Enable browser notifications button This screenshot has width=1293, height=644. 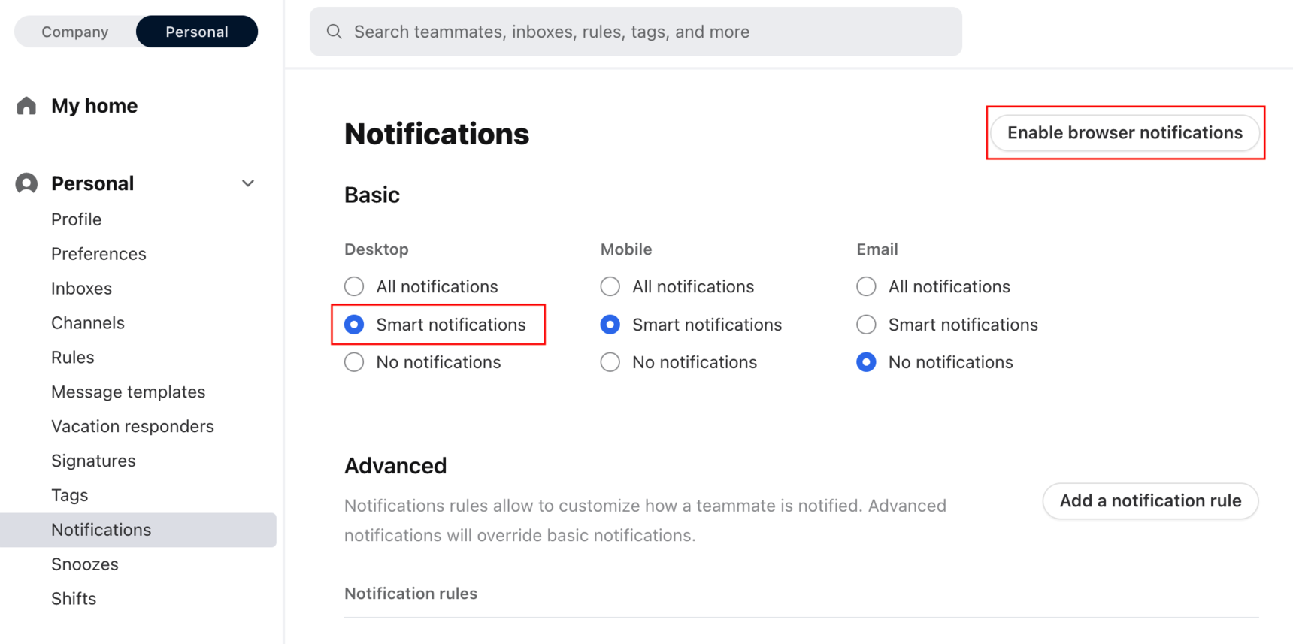point(1125,133)
